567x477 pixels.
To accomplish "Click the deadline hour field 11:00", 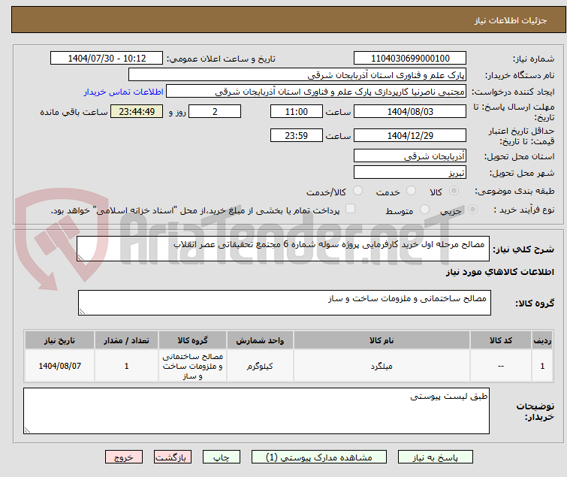I will pos(296,111).
